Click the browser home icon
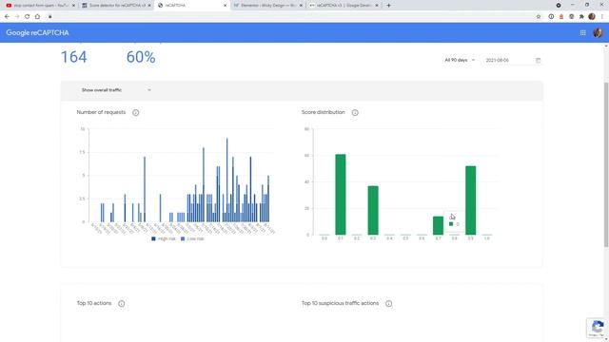 pyautogui.click(x=37, y=17)
